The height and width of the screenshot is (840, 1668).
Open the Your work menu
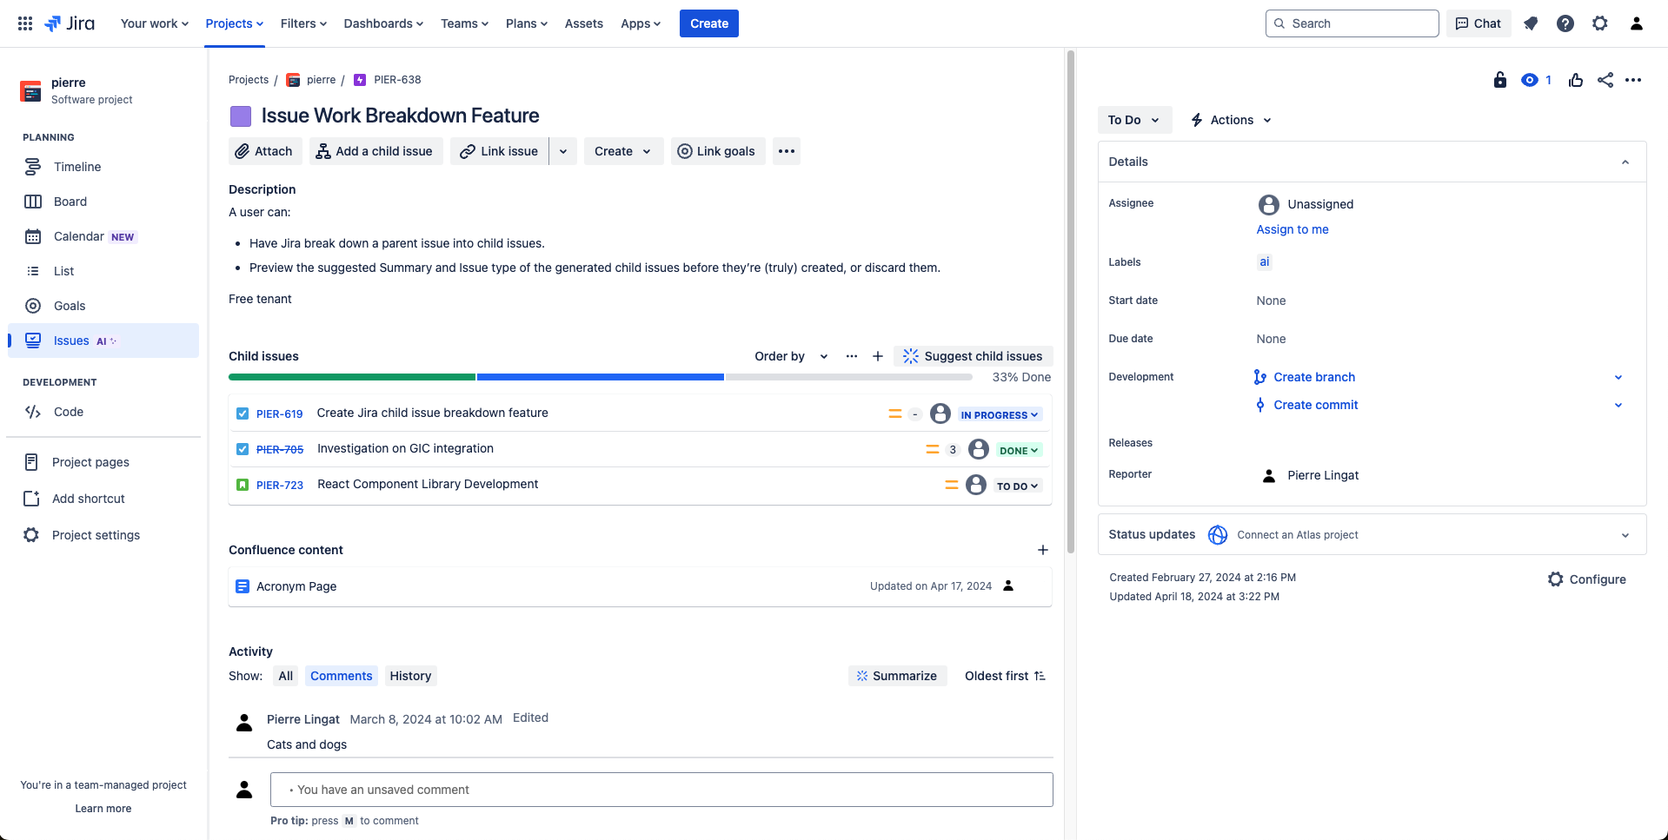point(155,23)
